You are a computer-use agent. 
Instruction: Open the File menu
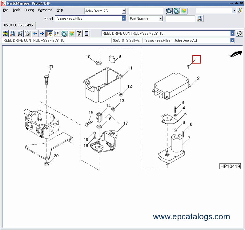pyautogui.click(x=6, y=10)
